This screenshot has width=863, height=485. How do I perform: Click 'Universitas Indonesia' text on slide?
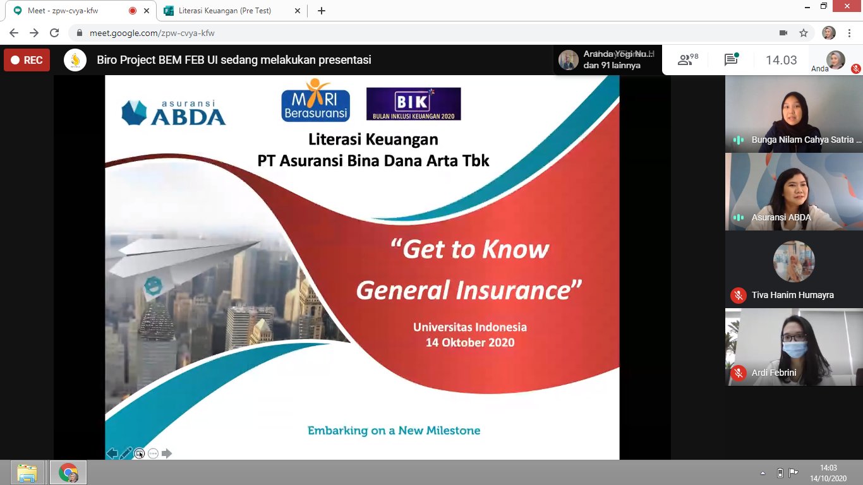click(x=470, y=327)
